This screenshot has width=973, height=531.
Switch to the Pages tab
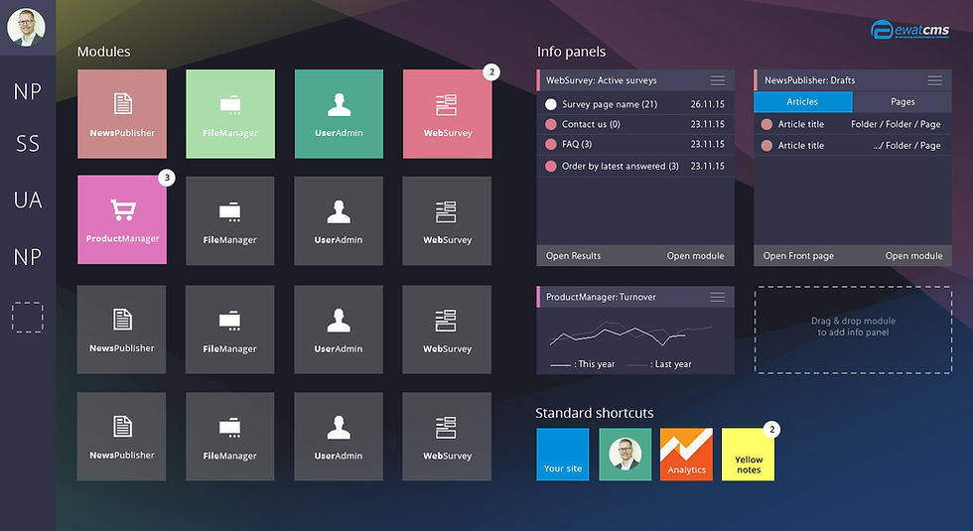(x=903, y=101)
